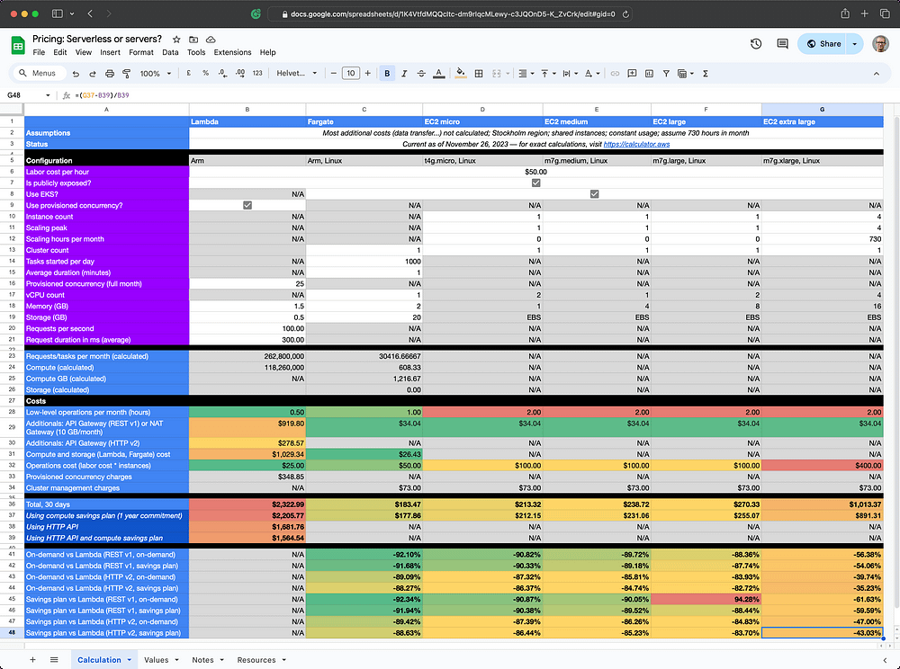
Task: Open the comments panel
Action: (782, 43)
